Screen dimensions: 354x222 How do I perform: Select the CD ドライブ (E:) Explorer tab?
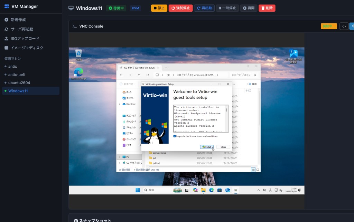click(139, 68)
